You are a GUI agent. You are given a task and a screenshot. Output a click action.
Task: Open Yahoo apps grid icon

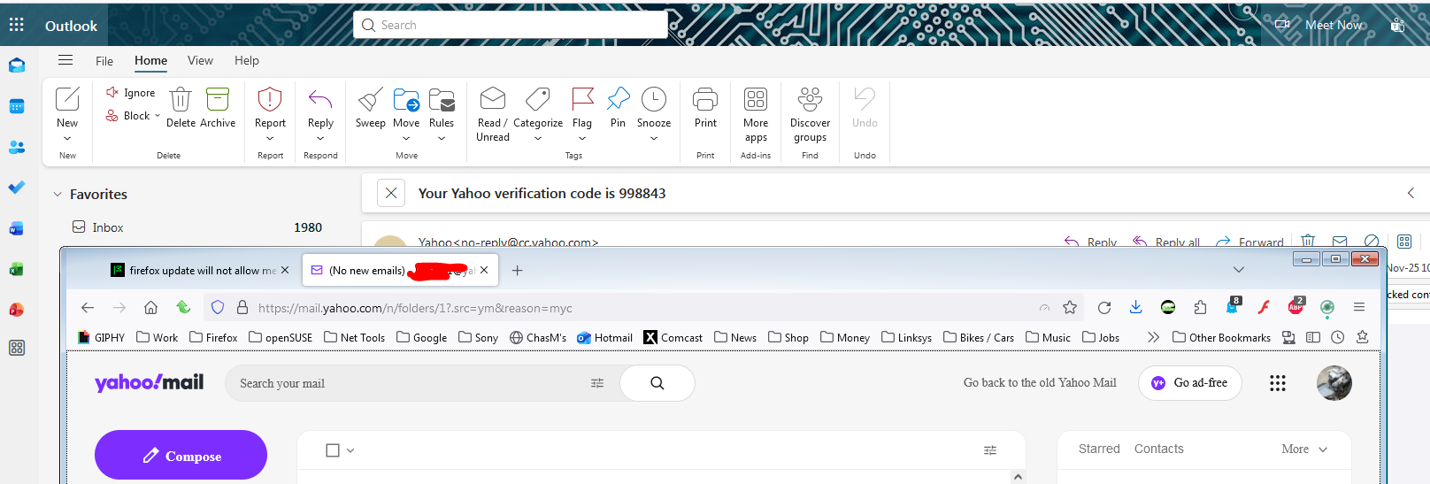tap(1277, 383)
